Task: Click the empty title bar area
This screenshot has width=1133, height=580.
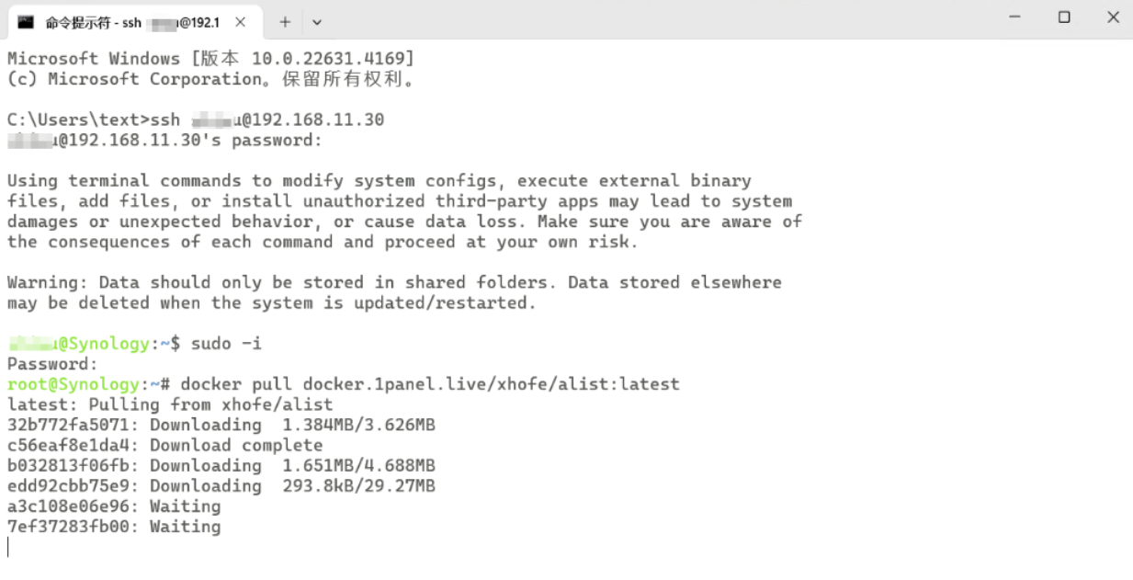Action: click(643, 20)
